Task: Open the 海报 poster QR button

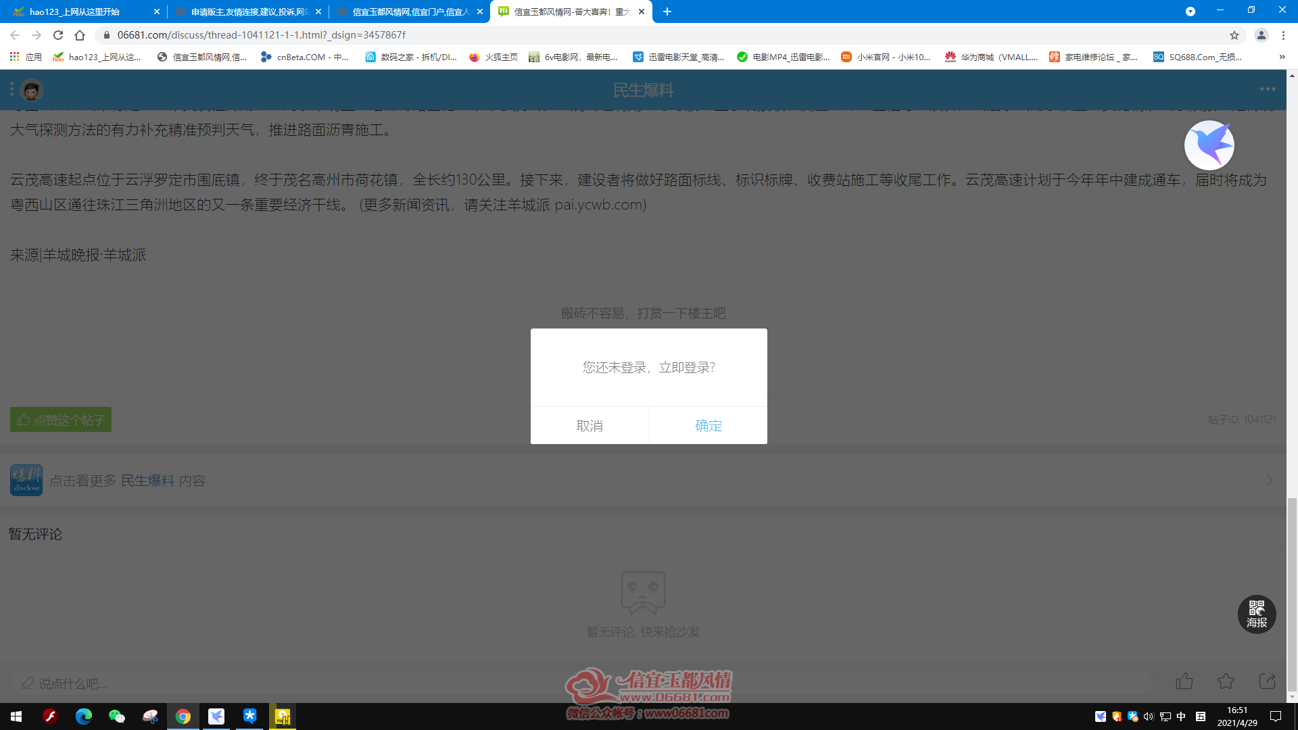Action: pos(1257,614)
